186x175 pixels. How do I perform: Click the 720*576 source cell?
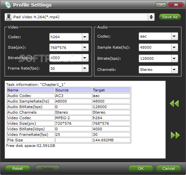point(73,123)
